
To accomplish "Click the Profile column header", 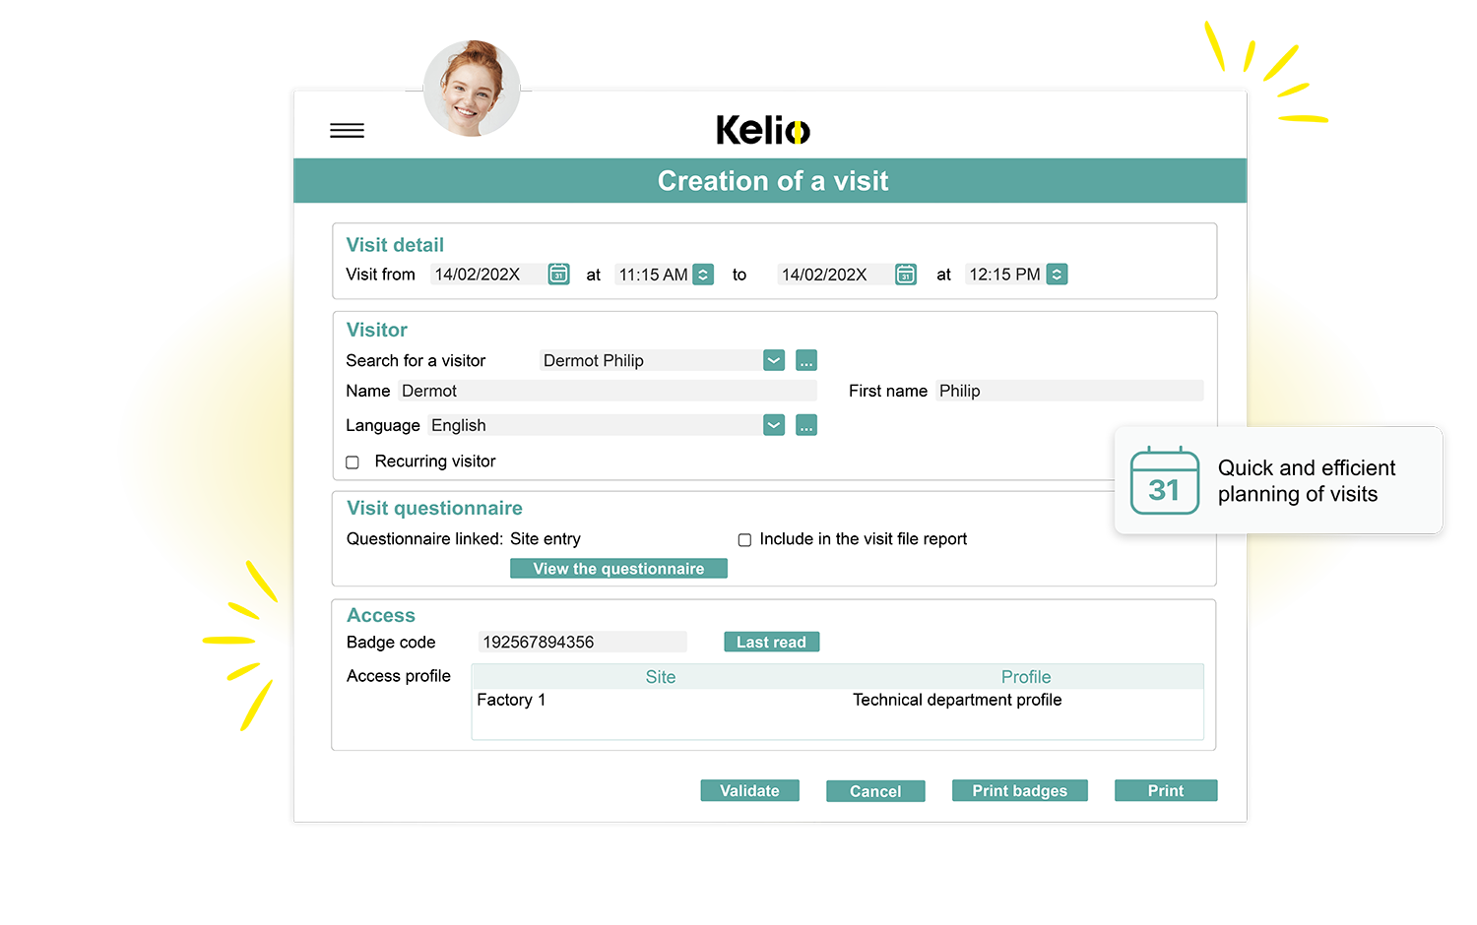I will 1026,677.
